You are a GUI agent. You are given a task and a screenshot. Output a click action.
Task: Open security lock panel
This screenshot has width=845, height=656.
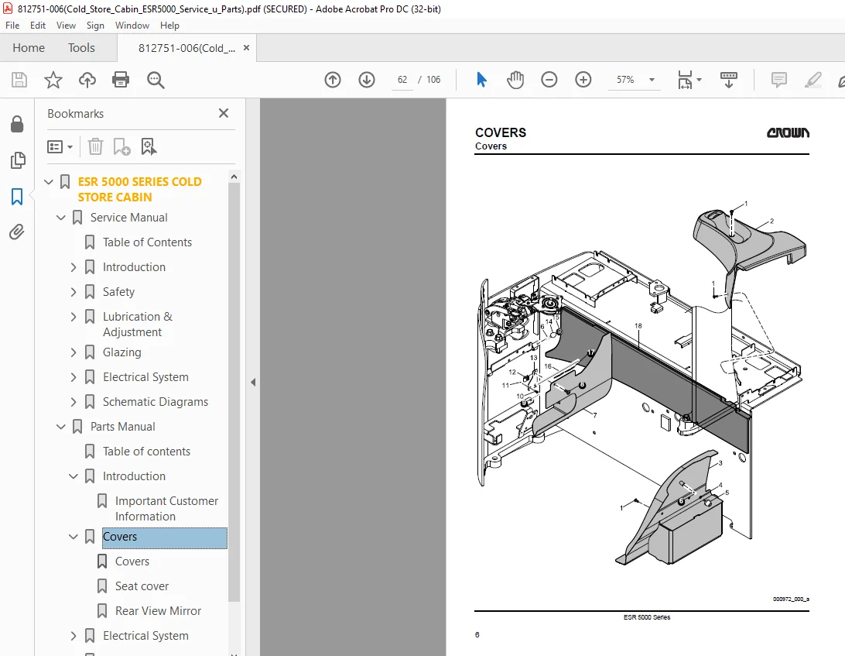(17, 124)
